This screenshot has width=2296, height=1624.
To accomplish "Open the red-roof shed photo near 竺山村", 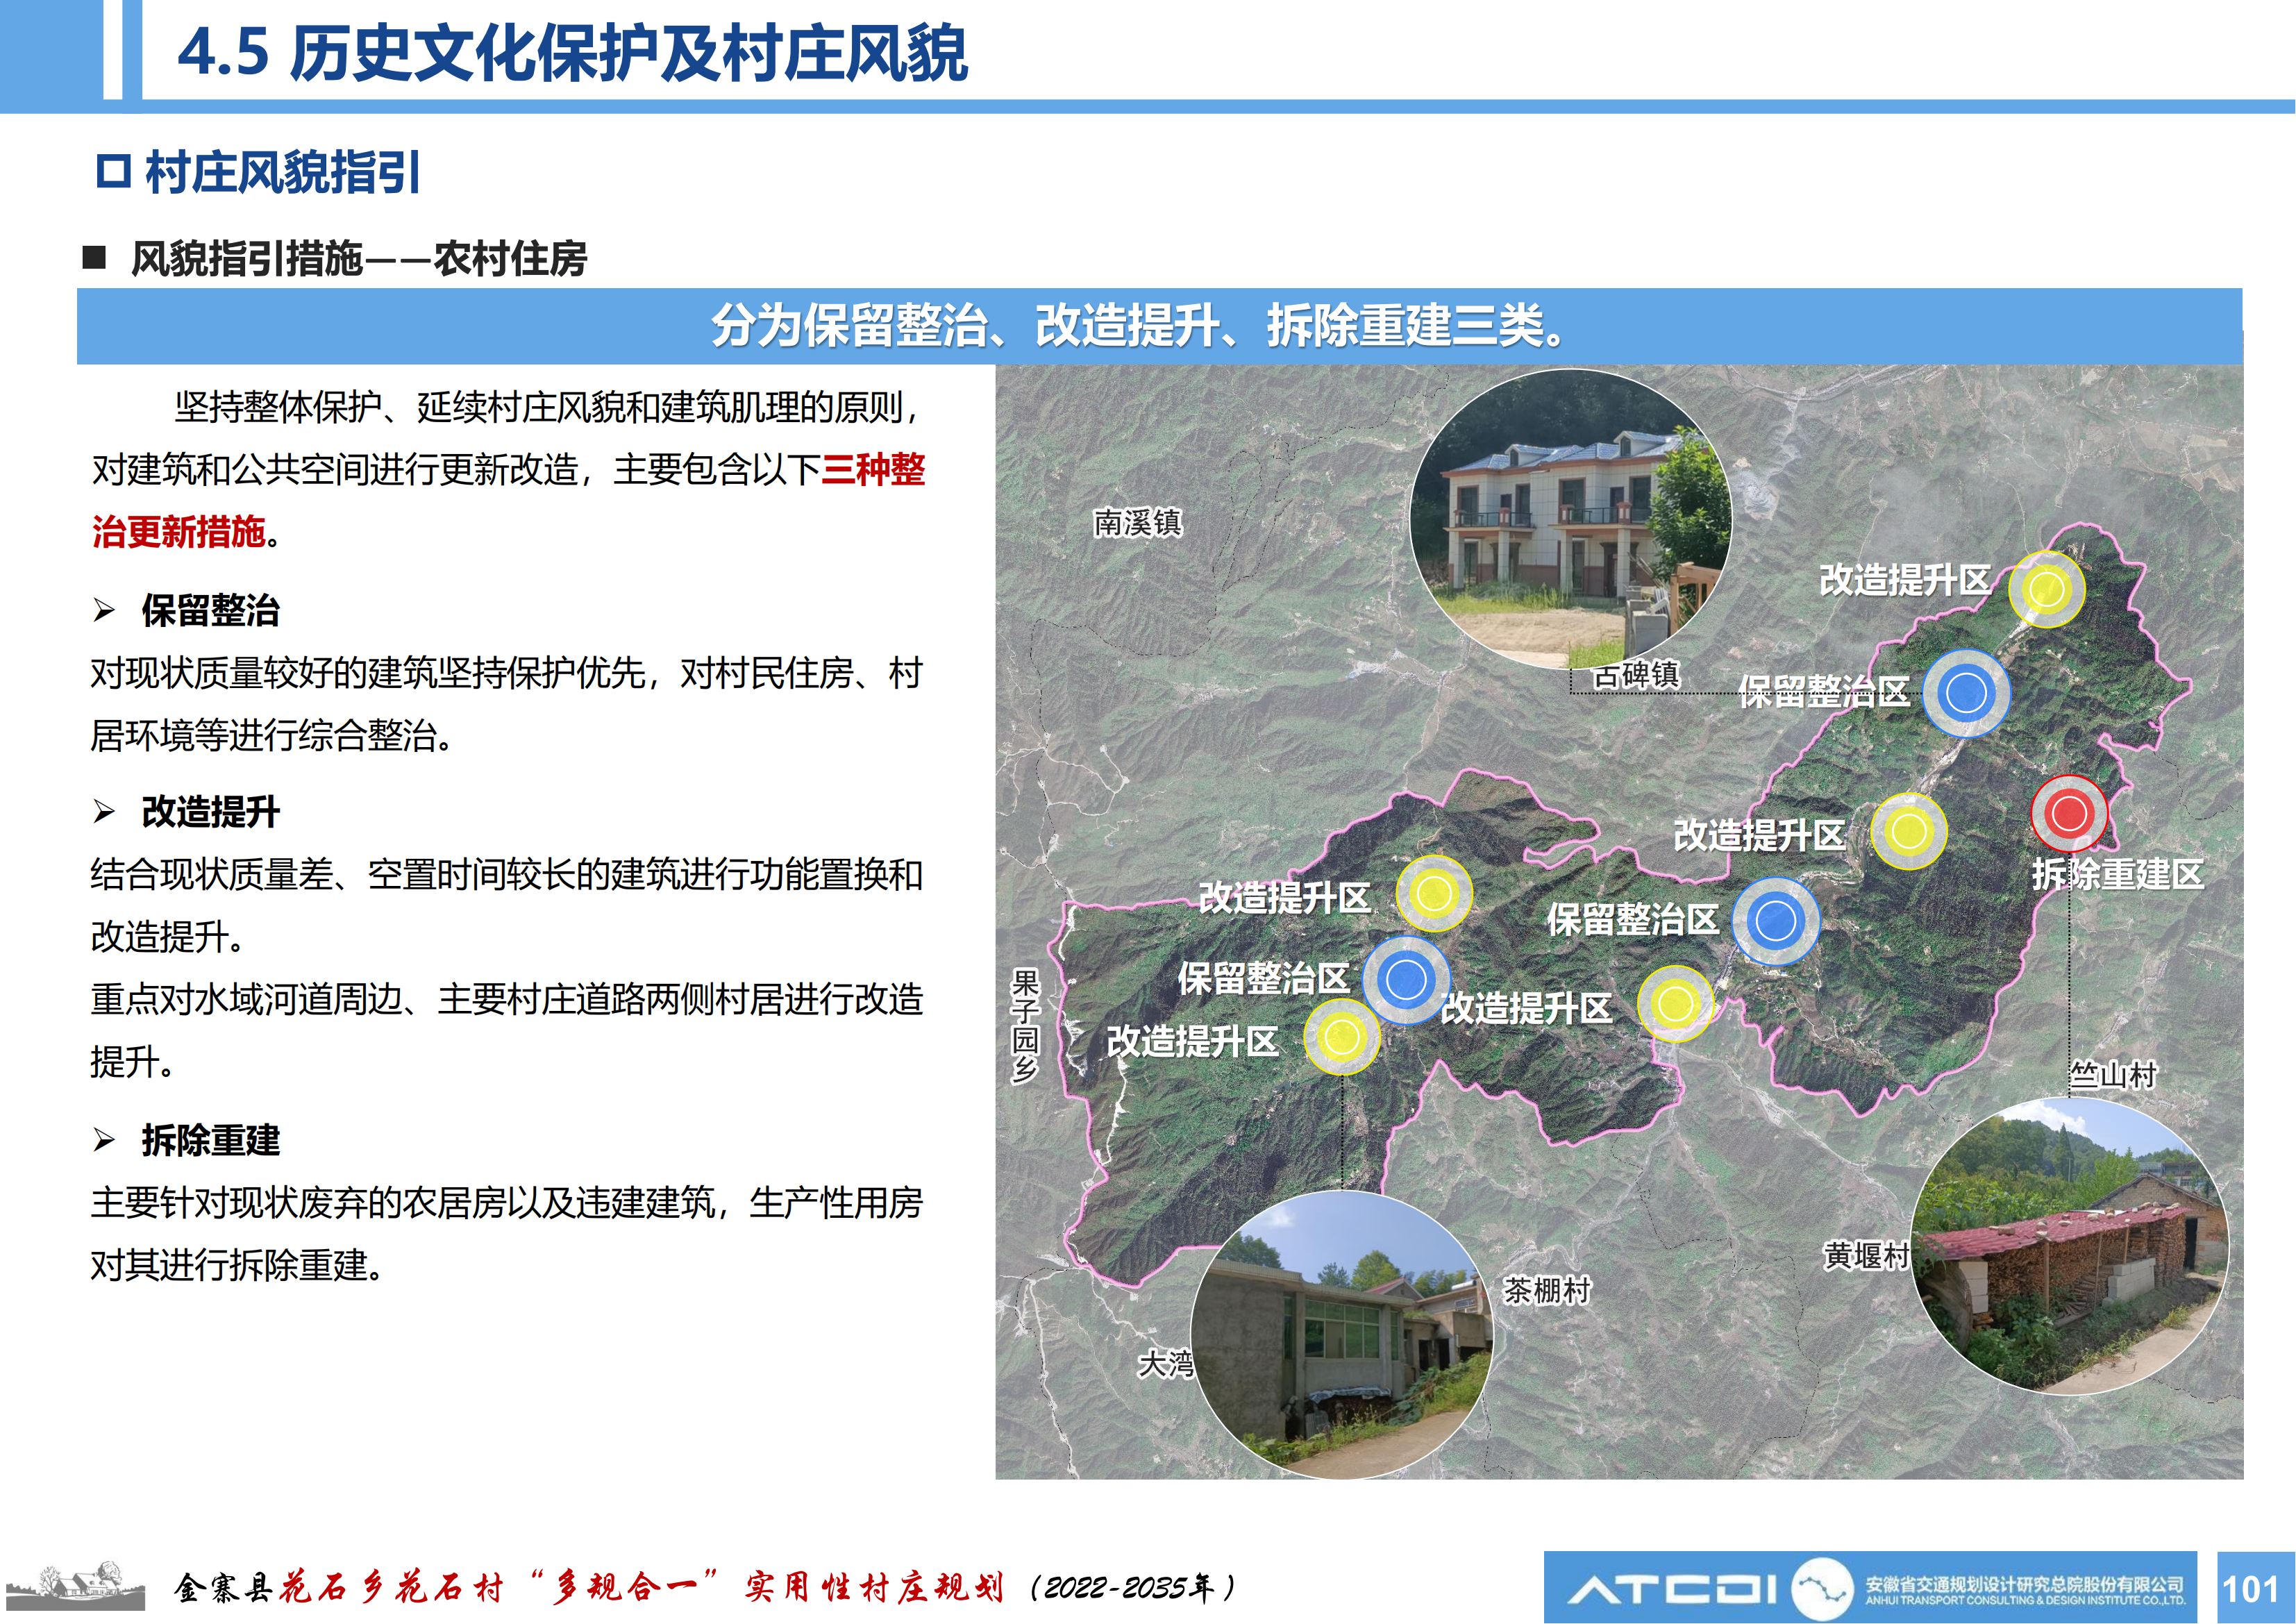I will (2069, 1246).
